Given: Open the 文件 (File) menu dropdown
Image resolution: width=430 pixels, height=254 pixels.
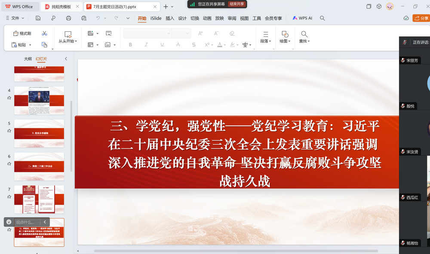Looking at the screenshot, I should (x=16, y=18).
